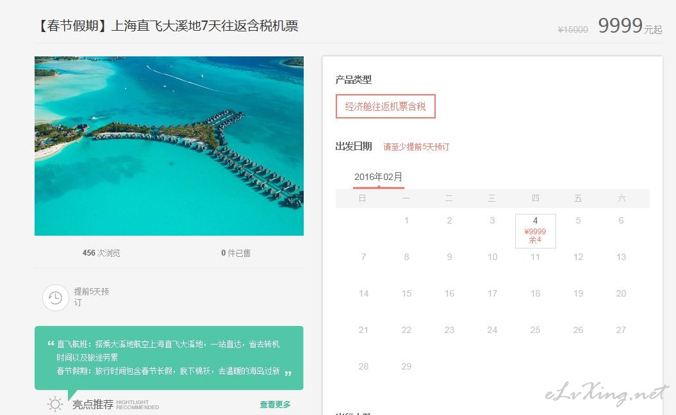Click the 出发日期 heading
Screen dimensions: 676x415
pos(354,147)
